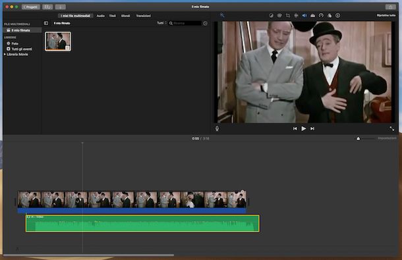Open the magic wand auto-enhance tool
Image resolution: width=402 pixels, height=260 pixels.
pyautogui.click(x=222, y=16)
